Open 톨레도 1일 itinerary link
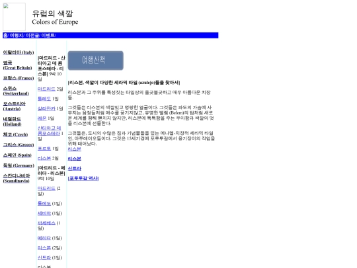This screenshot has height=268, width=357. (x=44, y=99)
